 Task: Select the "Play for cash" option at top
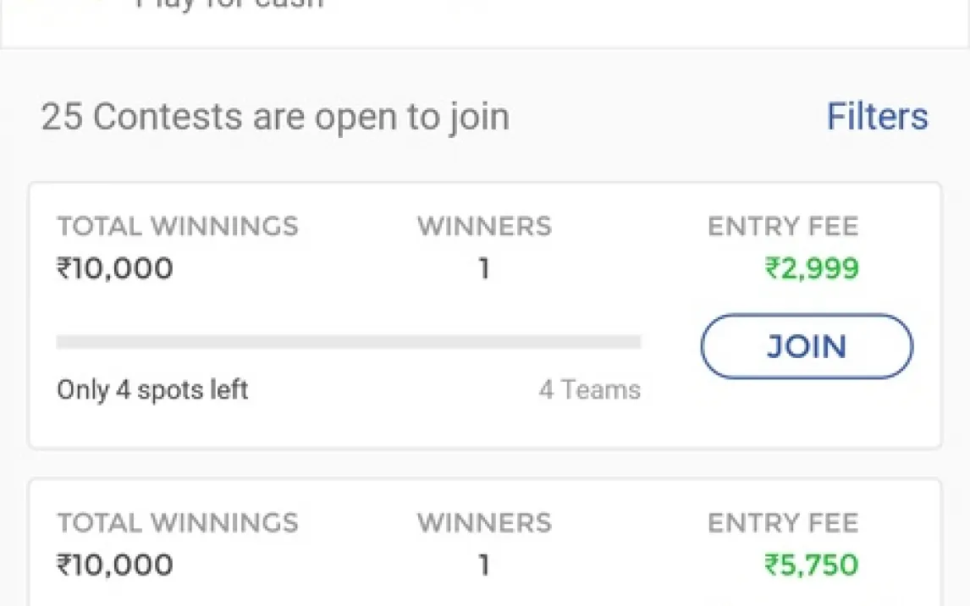tap(229, 5)
